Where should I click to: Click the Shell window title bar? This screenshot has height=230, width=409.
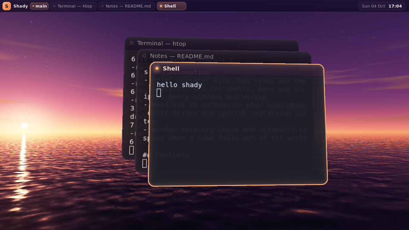click(x=237, y=70)
